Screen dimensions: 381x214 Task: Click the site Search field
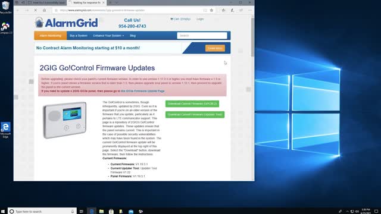point(202,36)
